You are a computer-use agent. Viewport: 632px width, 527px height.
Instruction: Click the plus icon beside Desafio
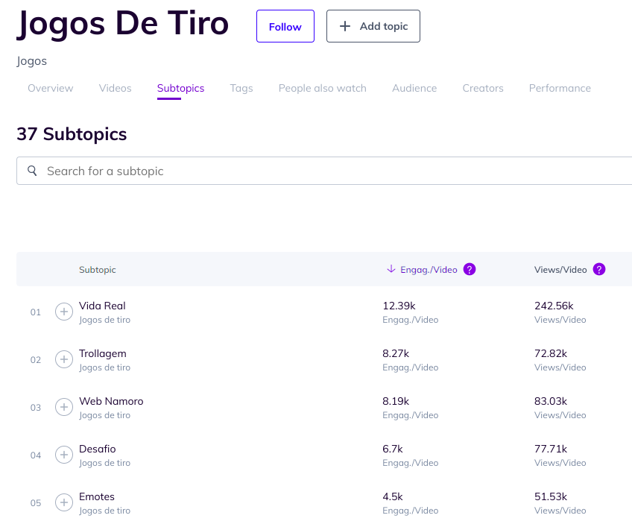coord(64,455)
